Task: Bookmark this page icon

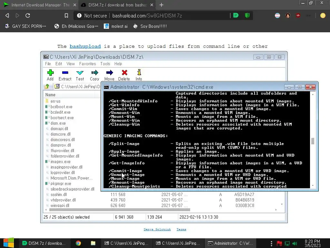Action: click(x=66, y=15)
